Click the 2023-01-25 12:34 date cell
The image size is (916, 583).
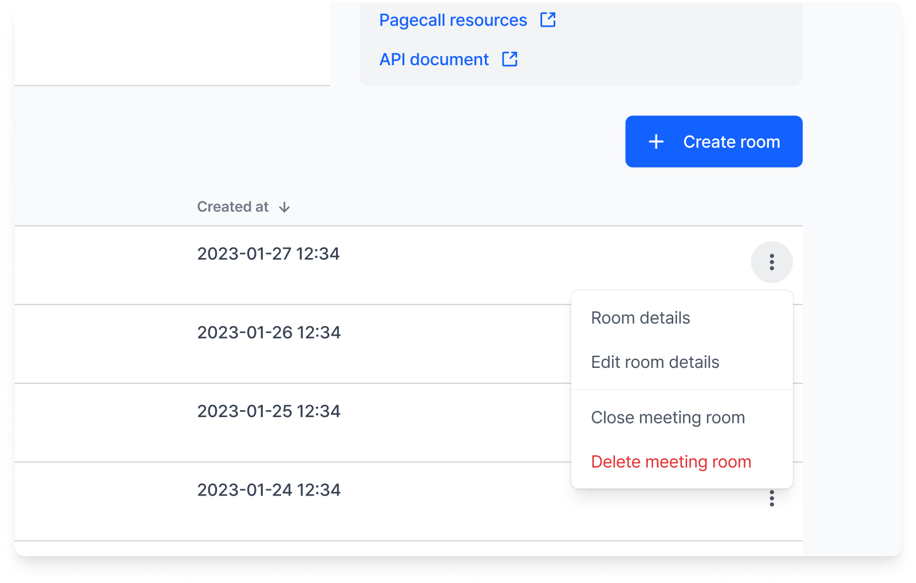click(269, 411)
